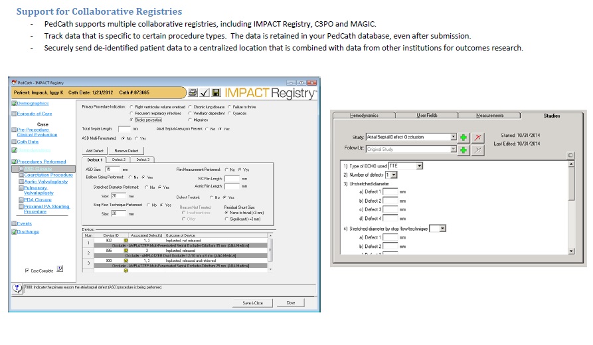The image size is (593, 345).
Task: Click yellow lookup icon for device 900
Action: 126,261
